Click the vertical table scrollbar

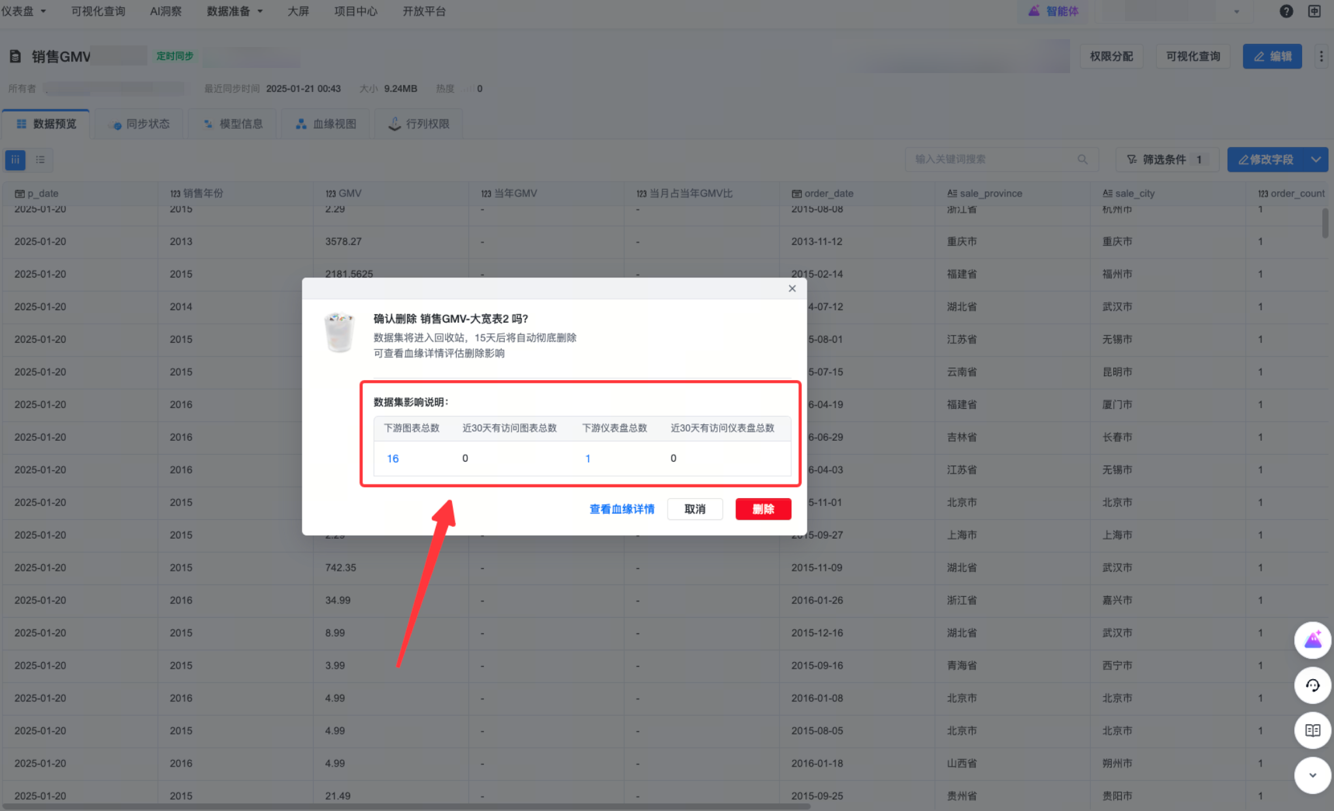click(1325, 224)
